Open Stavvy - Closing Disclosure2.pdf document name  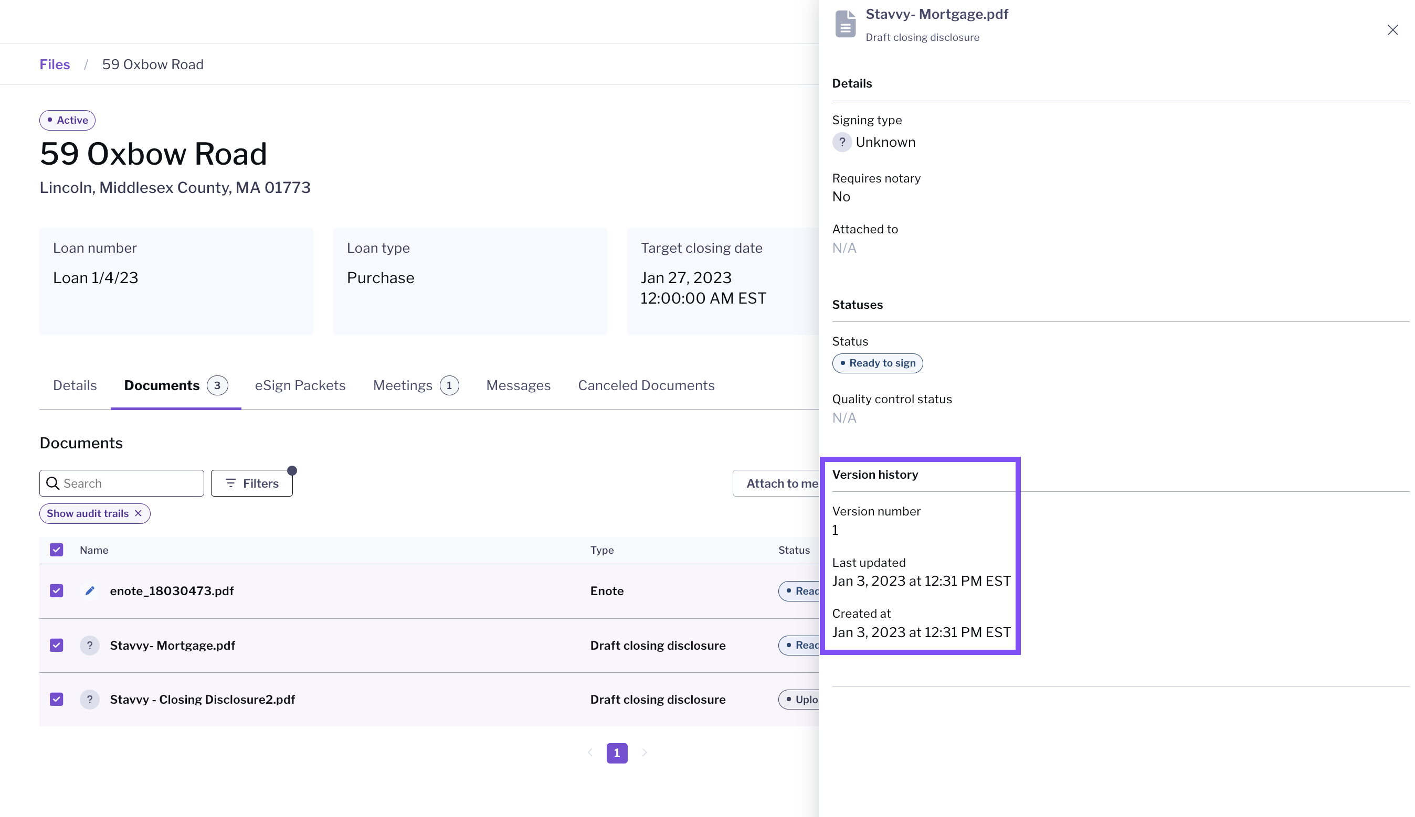[202, 699]
